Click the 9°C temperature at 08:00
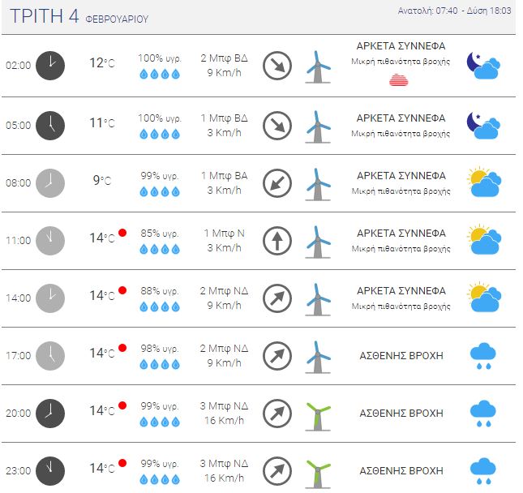Screen dimensions: 523x493 102,181
